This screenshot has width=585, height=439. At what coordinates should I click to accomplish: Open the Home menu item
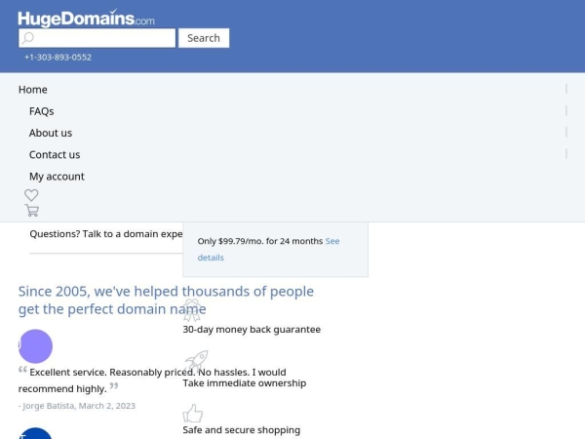tap(33, 90)
